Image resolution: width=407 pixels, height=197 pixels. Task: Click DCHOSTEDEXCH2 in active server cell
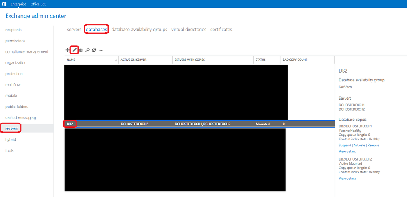pyautogui.click(x=134, y=124)
